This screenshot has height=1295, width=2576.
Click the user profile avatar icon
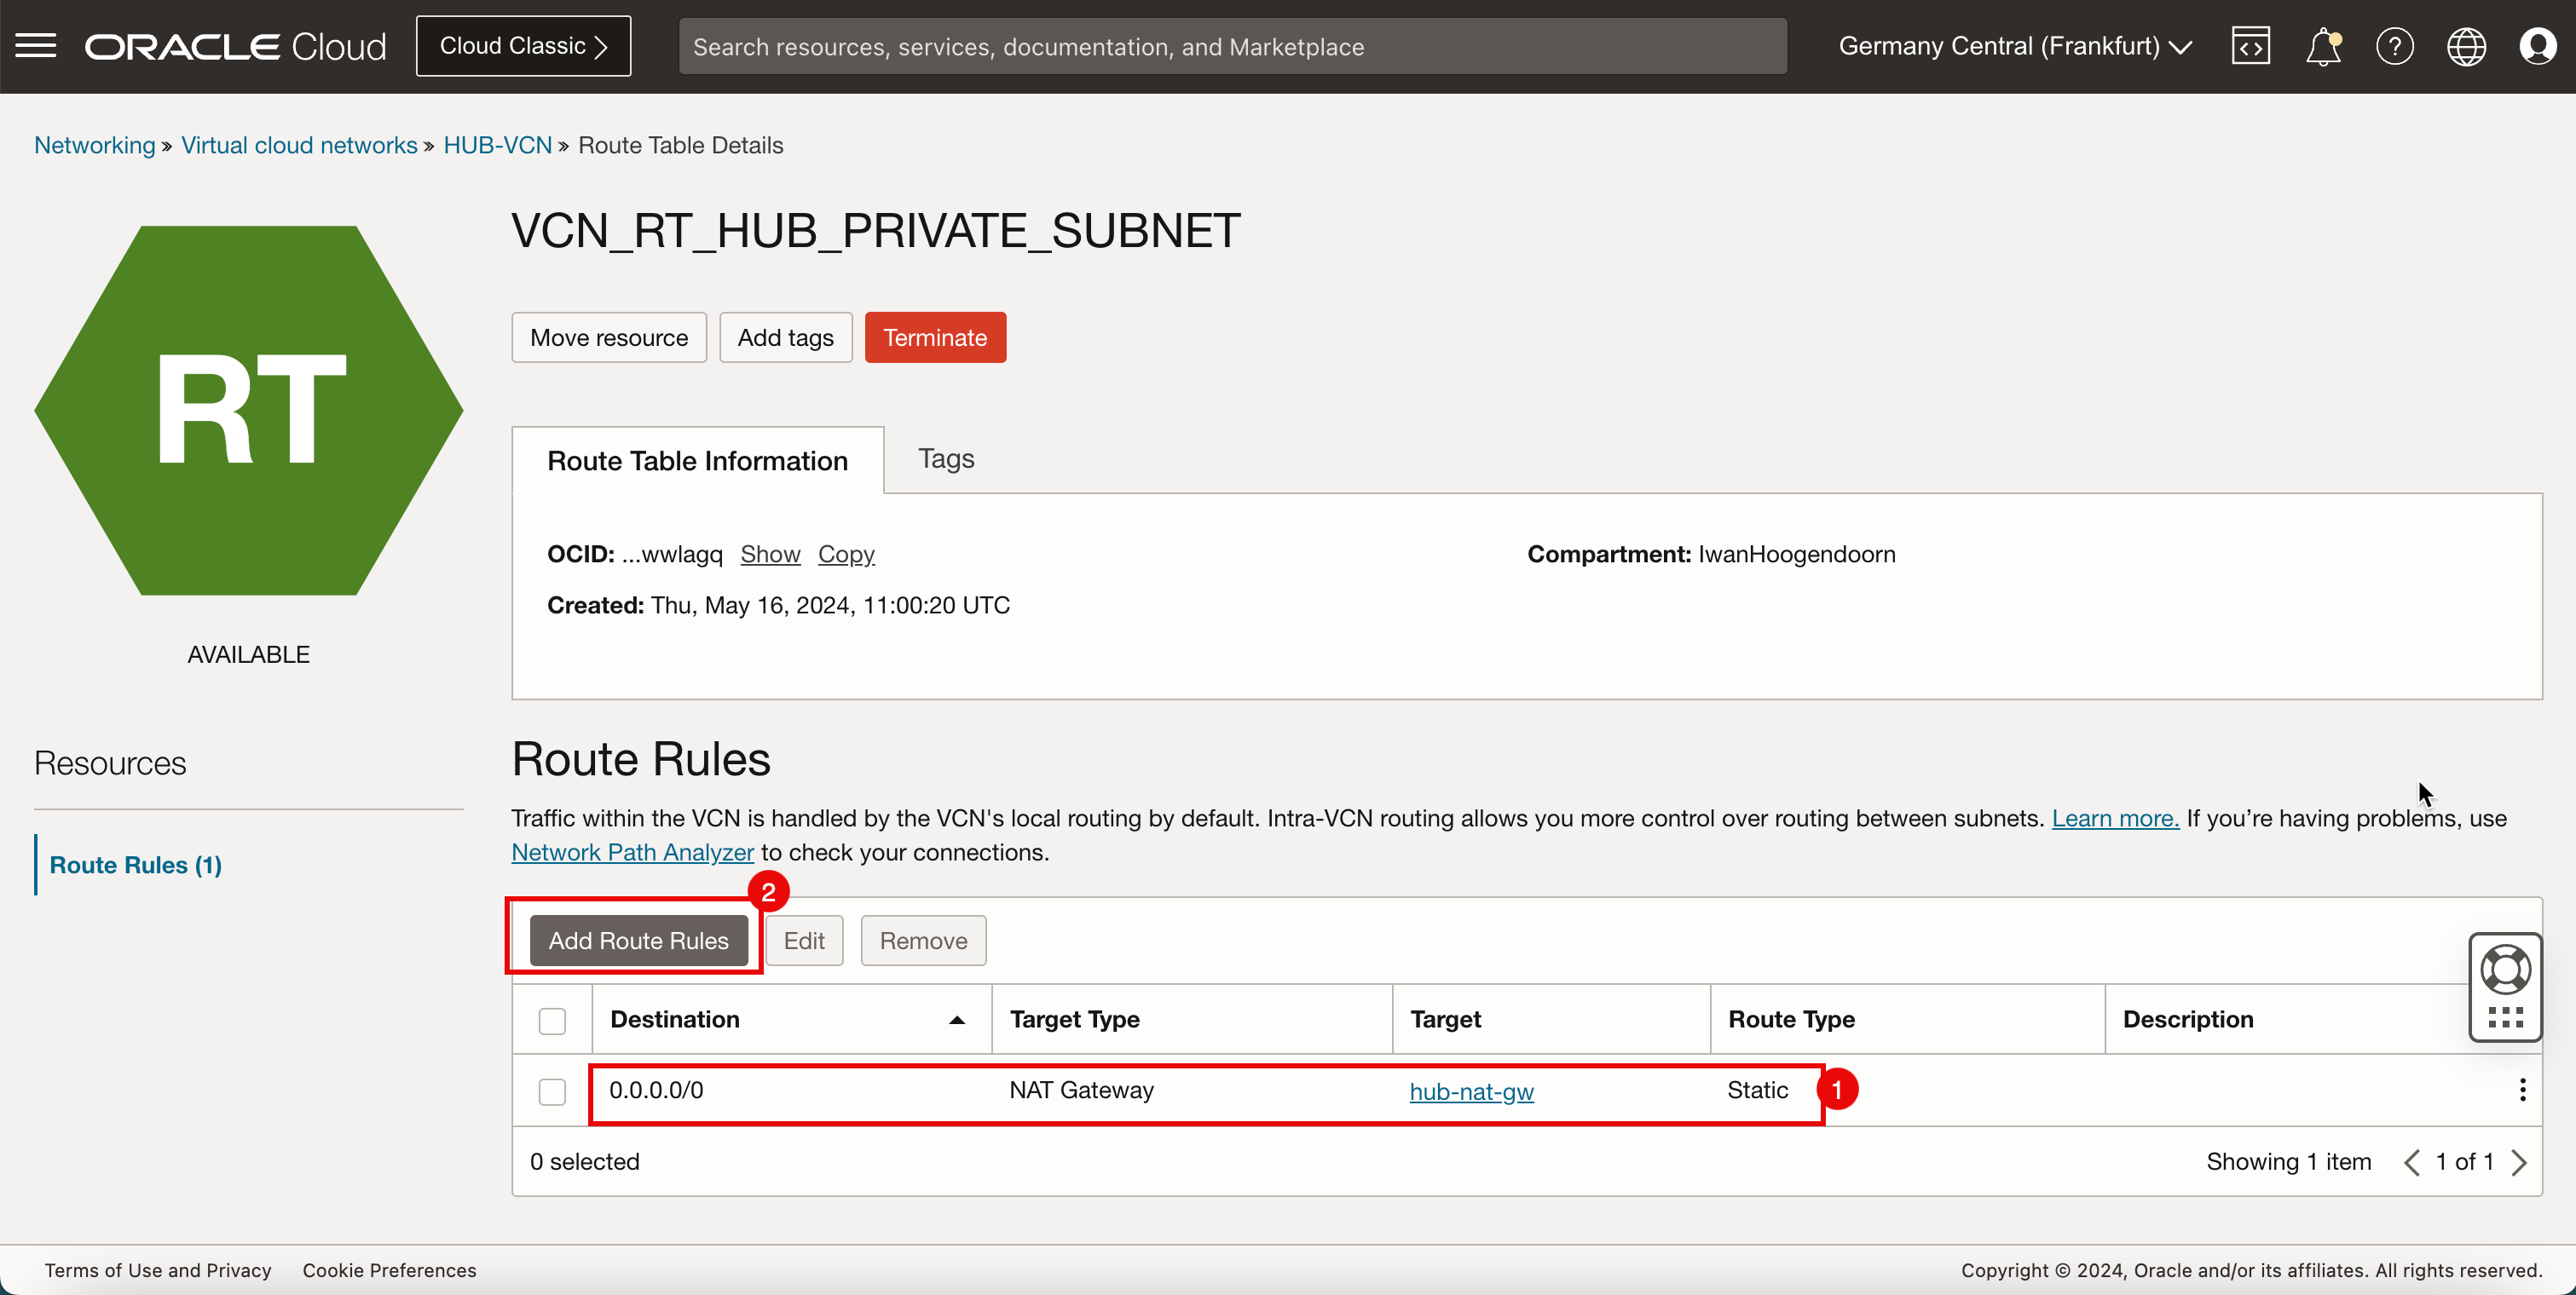[2538, 46]
